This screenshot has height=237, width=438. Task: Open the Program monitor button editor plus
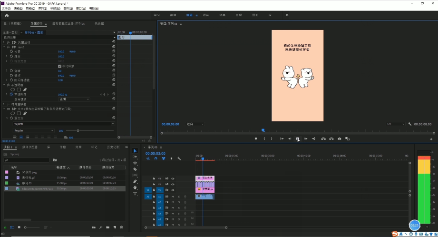[431, 139]
